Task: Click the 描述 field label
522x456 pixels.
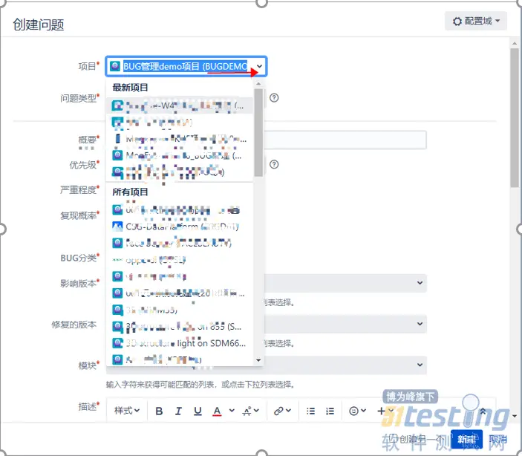Action: click(x=88, y=406)
